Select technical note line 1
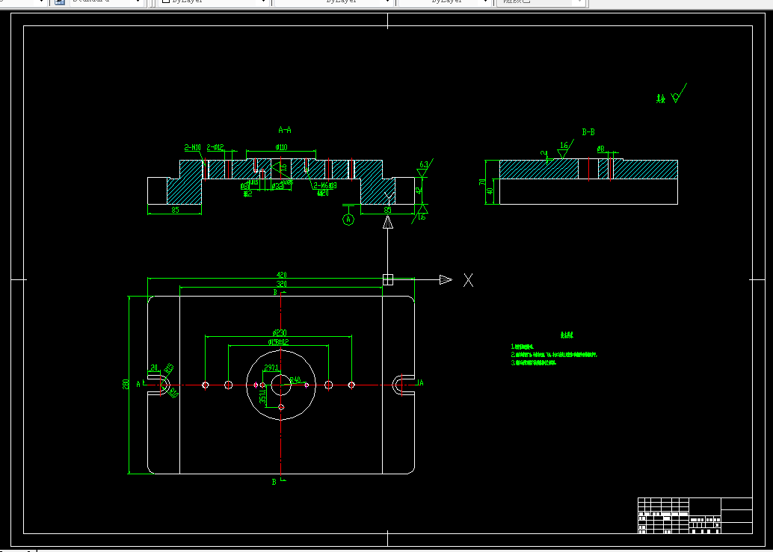 523,347
